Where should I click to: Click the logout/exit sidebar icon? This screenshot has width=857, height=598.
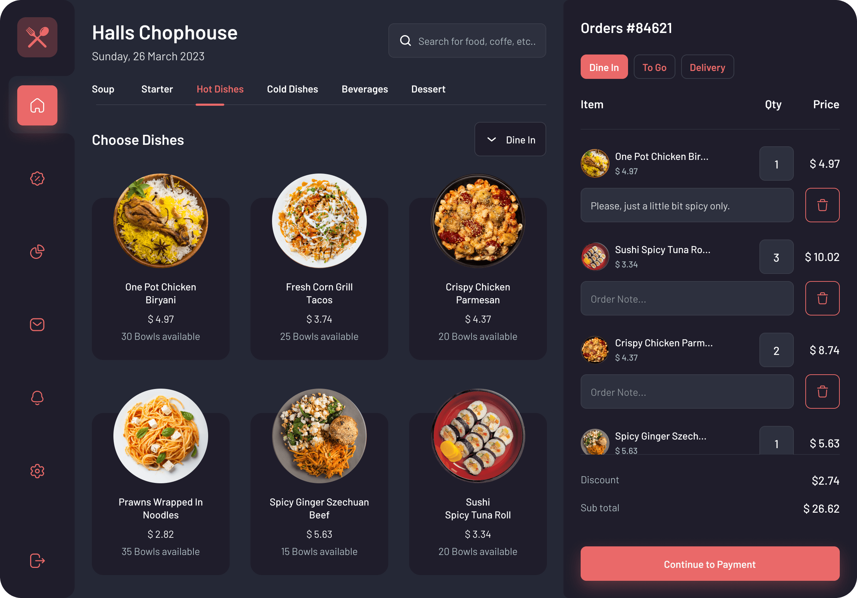(x=37, y=558)
